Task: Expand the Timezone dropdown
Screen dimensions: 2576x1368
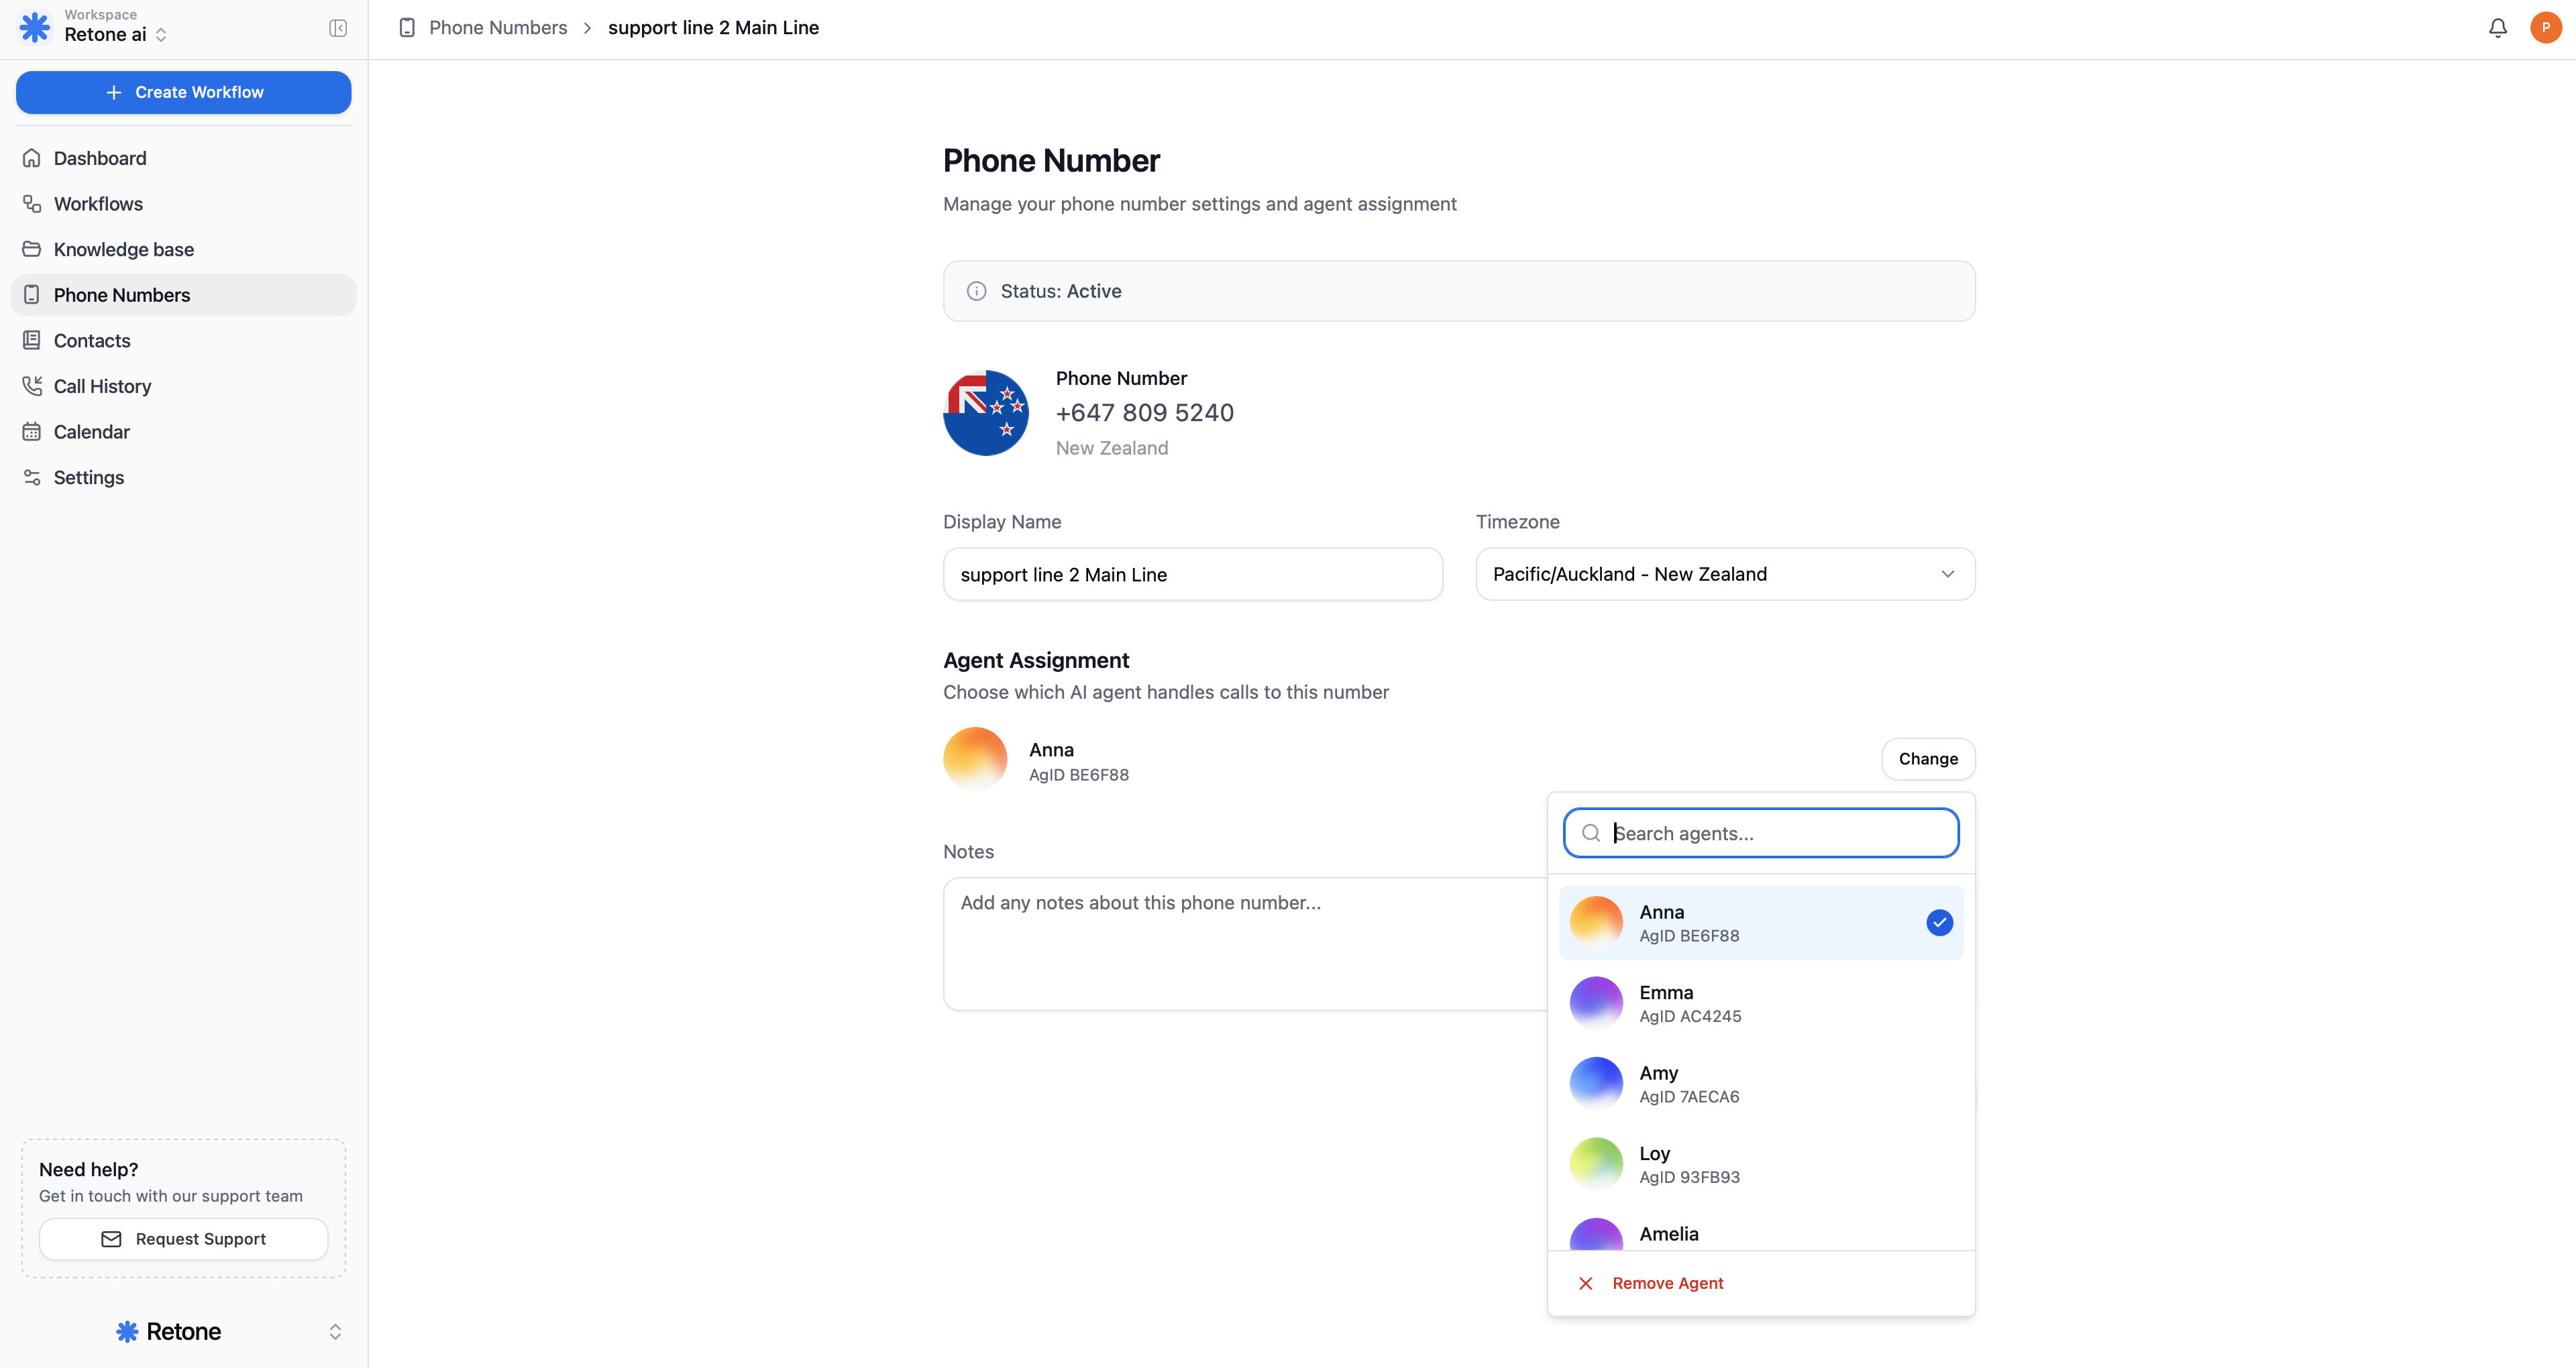Action: 1725,574
